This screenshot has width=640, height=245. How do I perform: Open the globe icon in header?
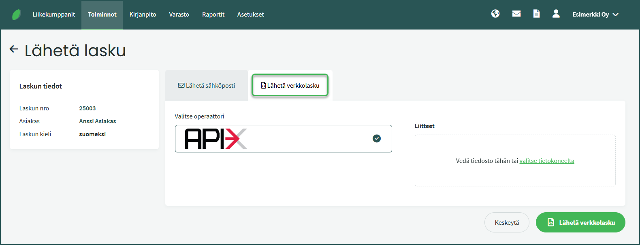tap(495, 14)
